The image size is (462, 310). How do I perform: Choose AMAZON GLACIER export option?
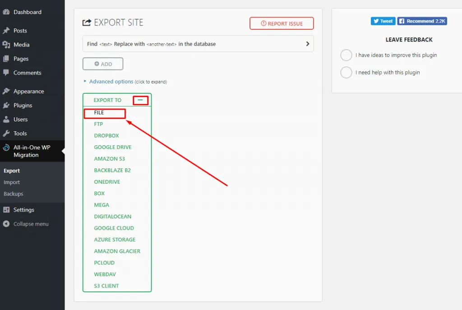(x=117, y=251)
